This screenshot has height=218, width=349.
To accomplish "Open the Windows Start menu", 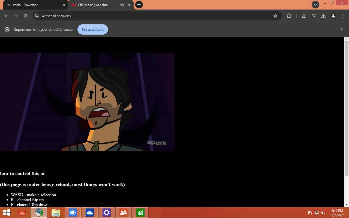I will 7,213.
